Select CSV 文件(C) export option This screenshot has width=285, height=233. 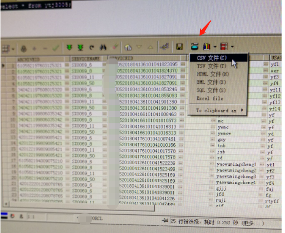[x=219, y=58]
